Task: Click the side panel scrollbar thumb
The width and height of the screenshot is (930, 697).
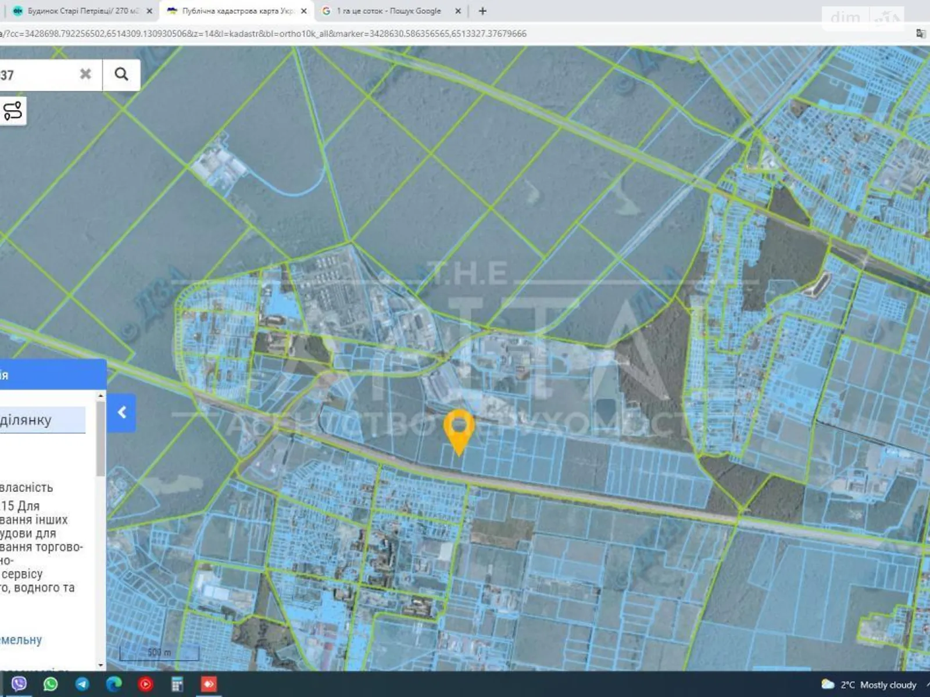Action: [x=101, y=439]
